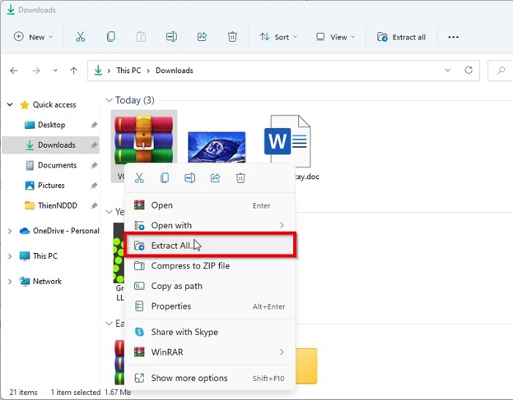The image size is (513, 400).
Task: Collapse the Today file group
Action: coord(109,100)
